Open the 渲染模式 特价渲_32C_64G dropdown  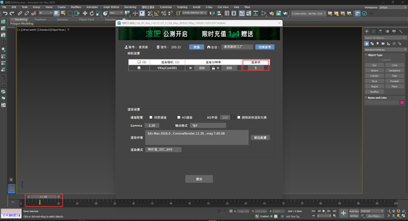point(163,149)
